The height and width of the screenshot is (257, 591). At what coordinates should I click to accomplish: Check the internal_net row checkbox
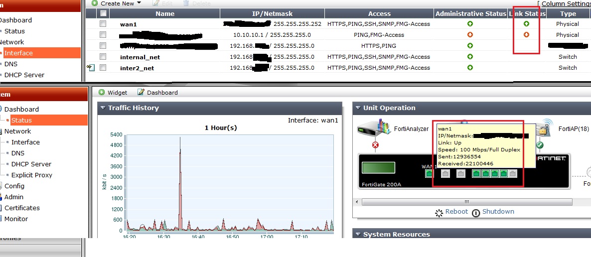tap(103, 56)
